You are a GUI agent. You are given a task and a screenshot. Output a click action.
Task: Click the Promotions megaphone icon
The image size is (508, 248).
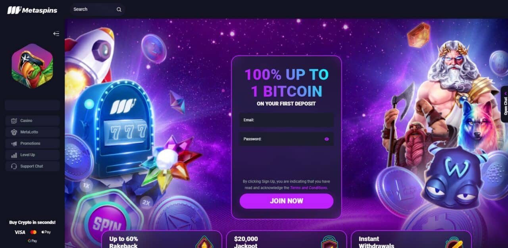(x=14, y=143)
